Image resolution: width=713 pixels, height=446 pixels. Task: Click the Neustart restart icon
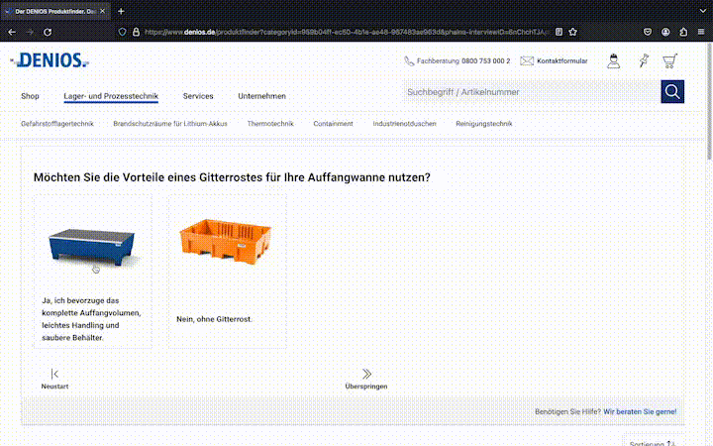tap(54, 375)
